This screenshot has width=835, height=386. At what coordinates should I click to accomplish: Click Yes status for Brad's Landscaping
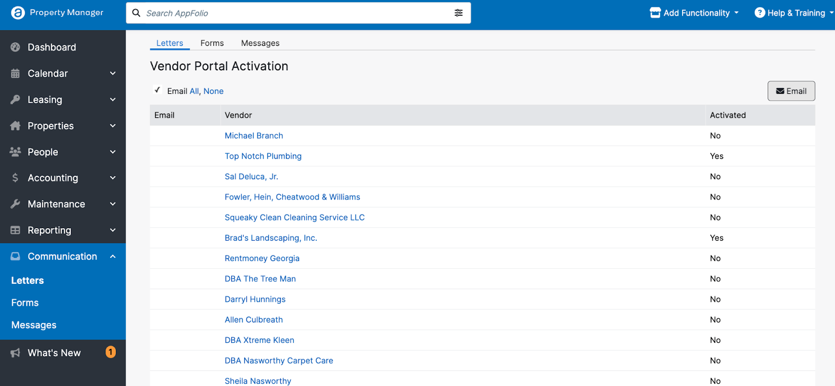tap(717, 238)
